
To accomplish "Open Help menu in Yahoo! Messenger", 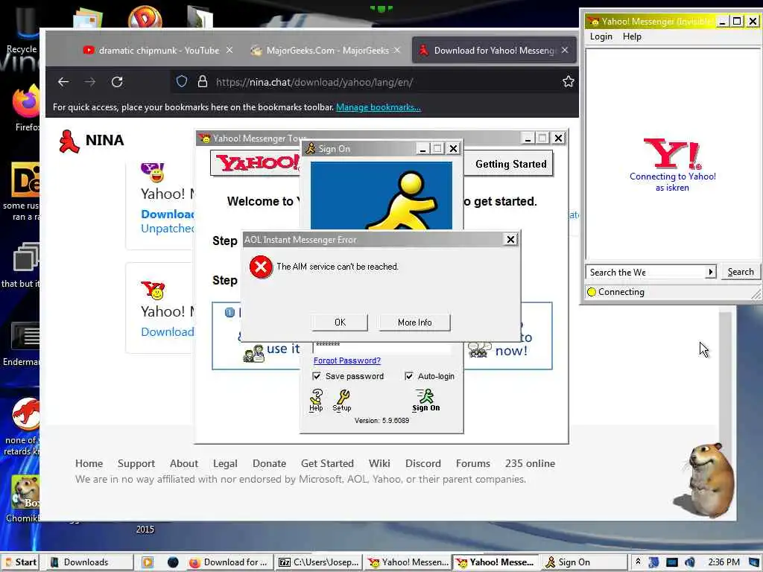I will tap(632, 36).
